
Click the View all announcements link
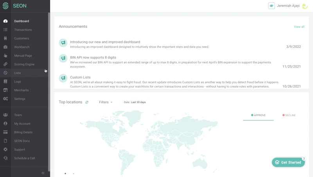pos(299,27)
